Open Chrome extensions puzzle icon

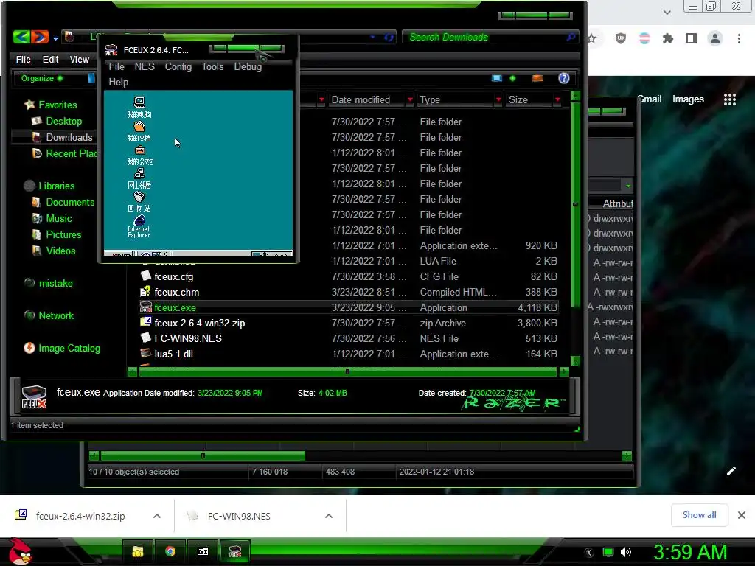tap(668, 38)
